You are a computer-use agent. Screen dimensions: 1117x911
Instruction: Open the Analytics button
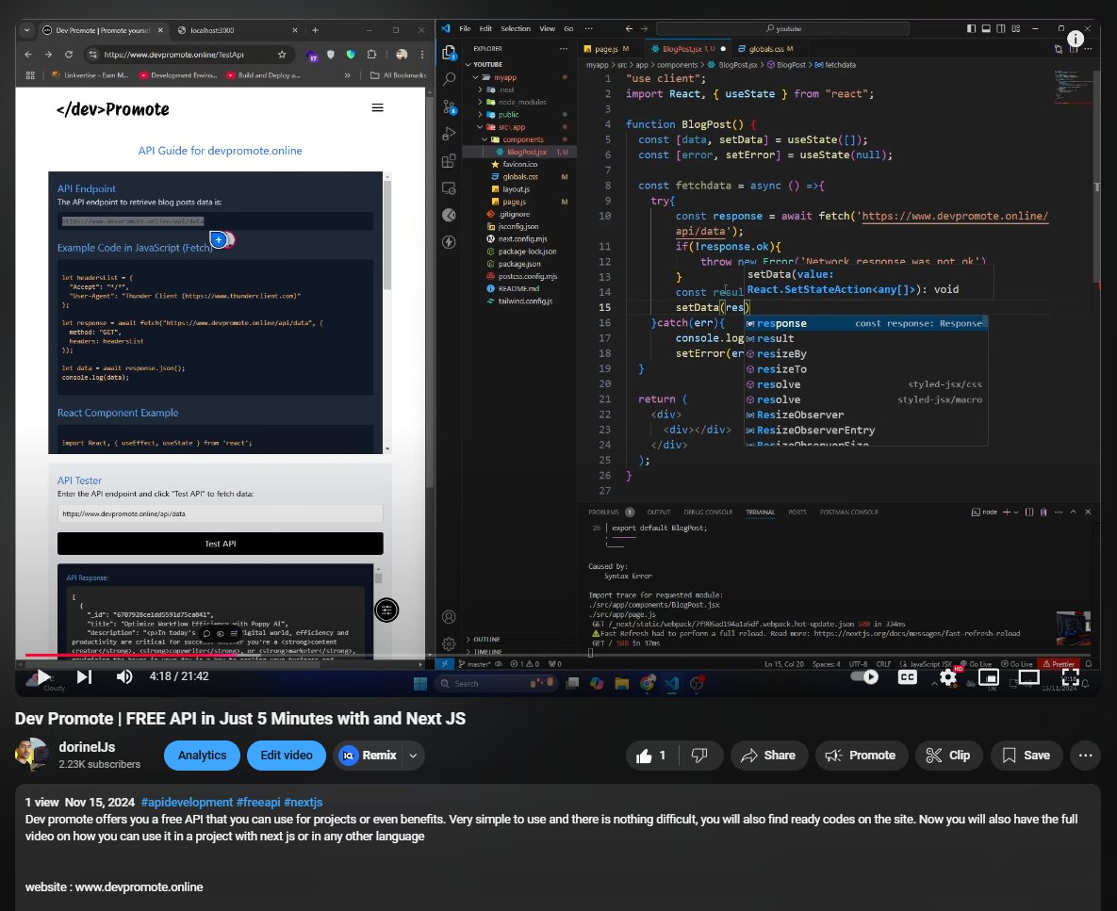[x=203, y=756]
